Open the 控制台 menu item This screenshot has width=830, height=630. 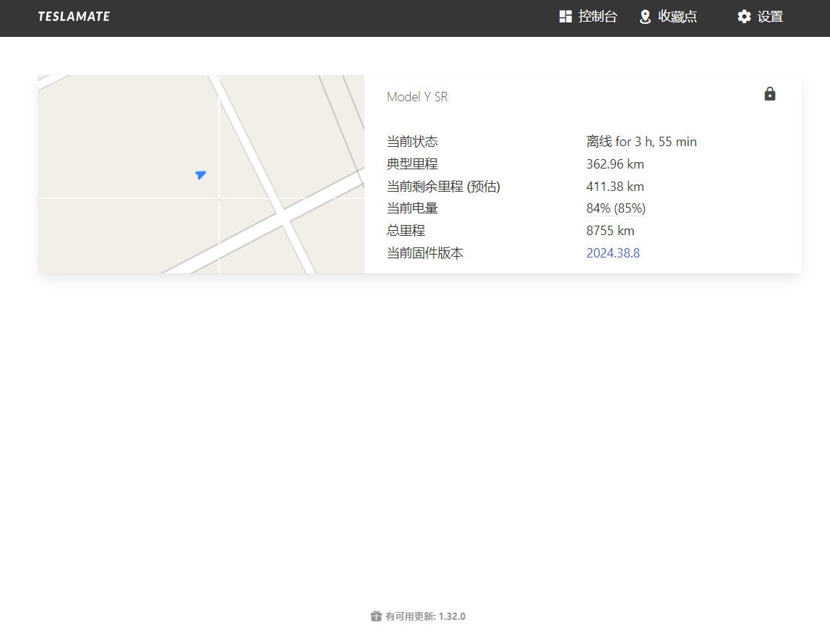click(597, 17)
